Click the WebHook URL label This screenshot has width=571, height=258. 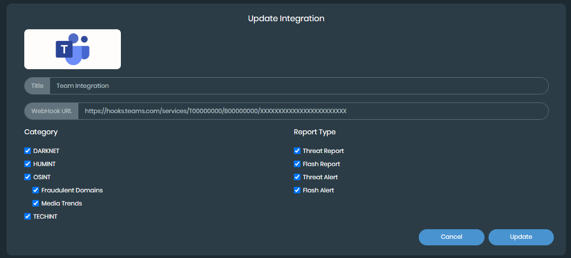[52, 111]
